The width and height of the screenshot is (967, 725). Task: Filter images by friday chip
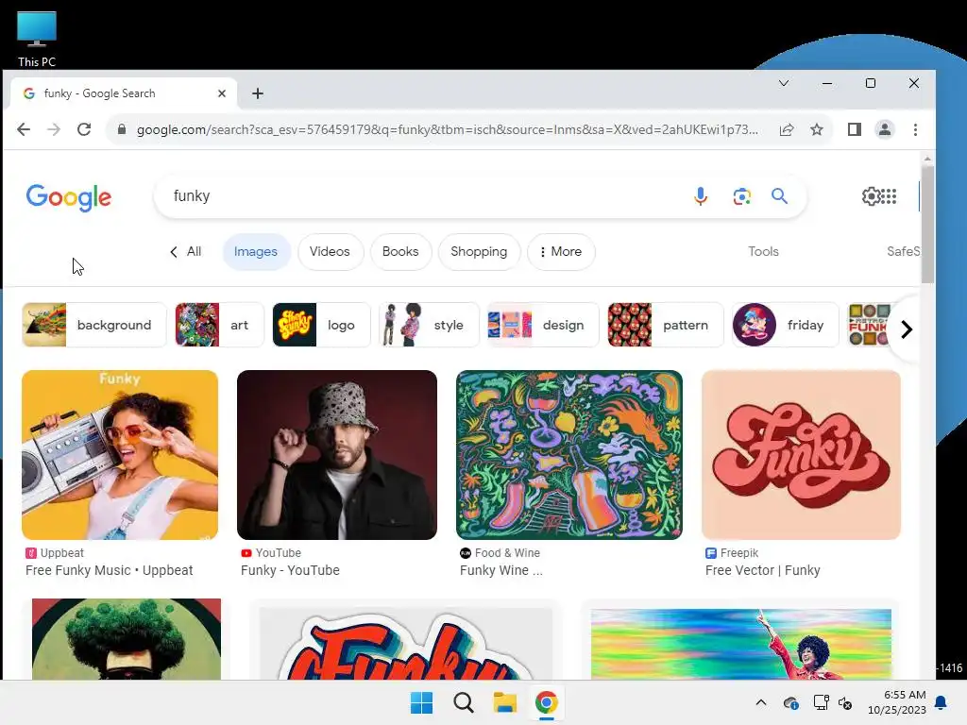pyautogui.click(x=785, y=325)
